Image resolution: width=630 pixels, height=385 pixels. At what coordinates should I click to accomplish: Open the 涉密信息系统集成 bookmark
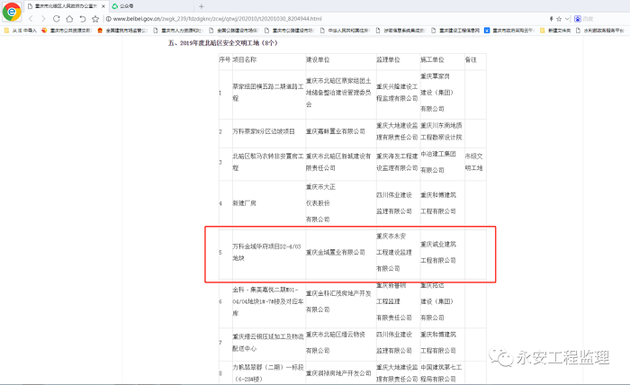400,30
